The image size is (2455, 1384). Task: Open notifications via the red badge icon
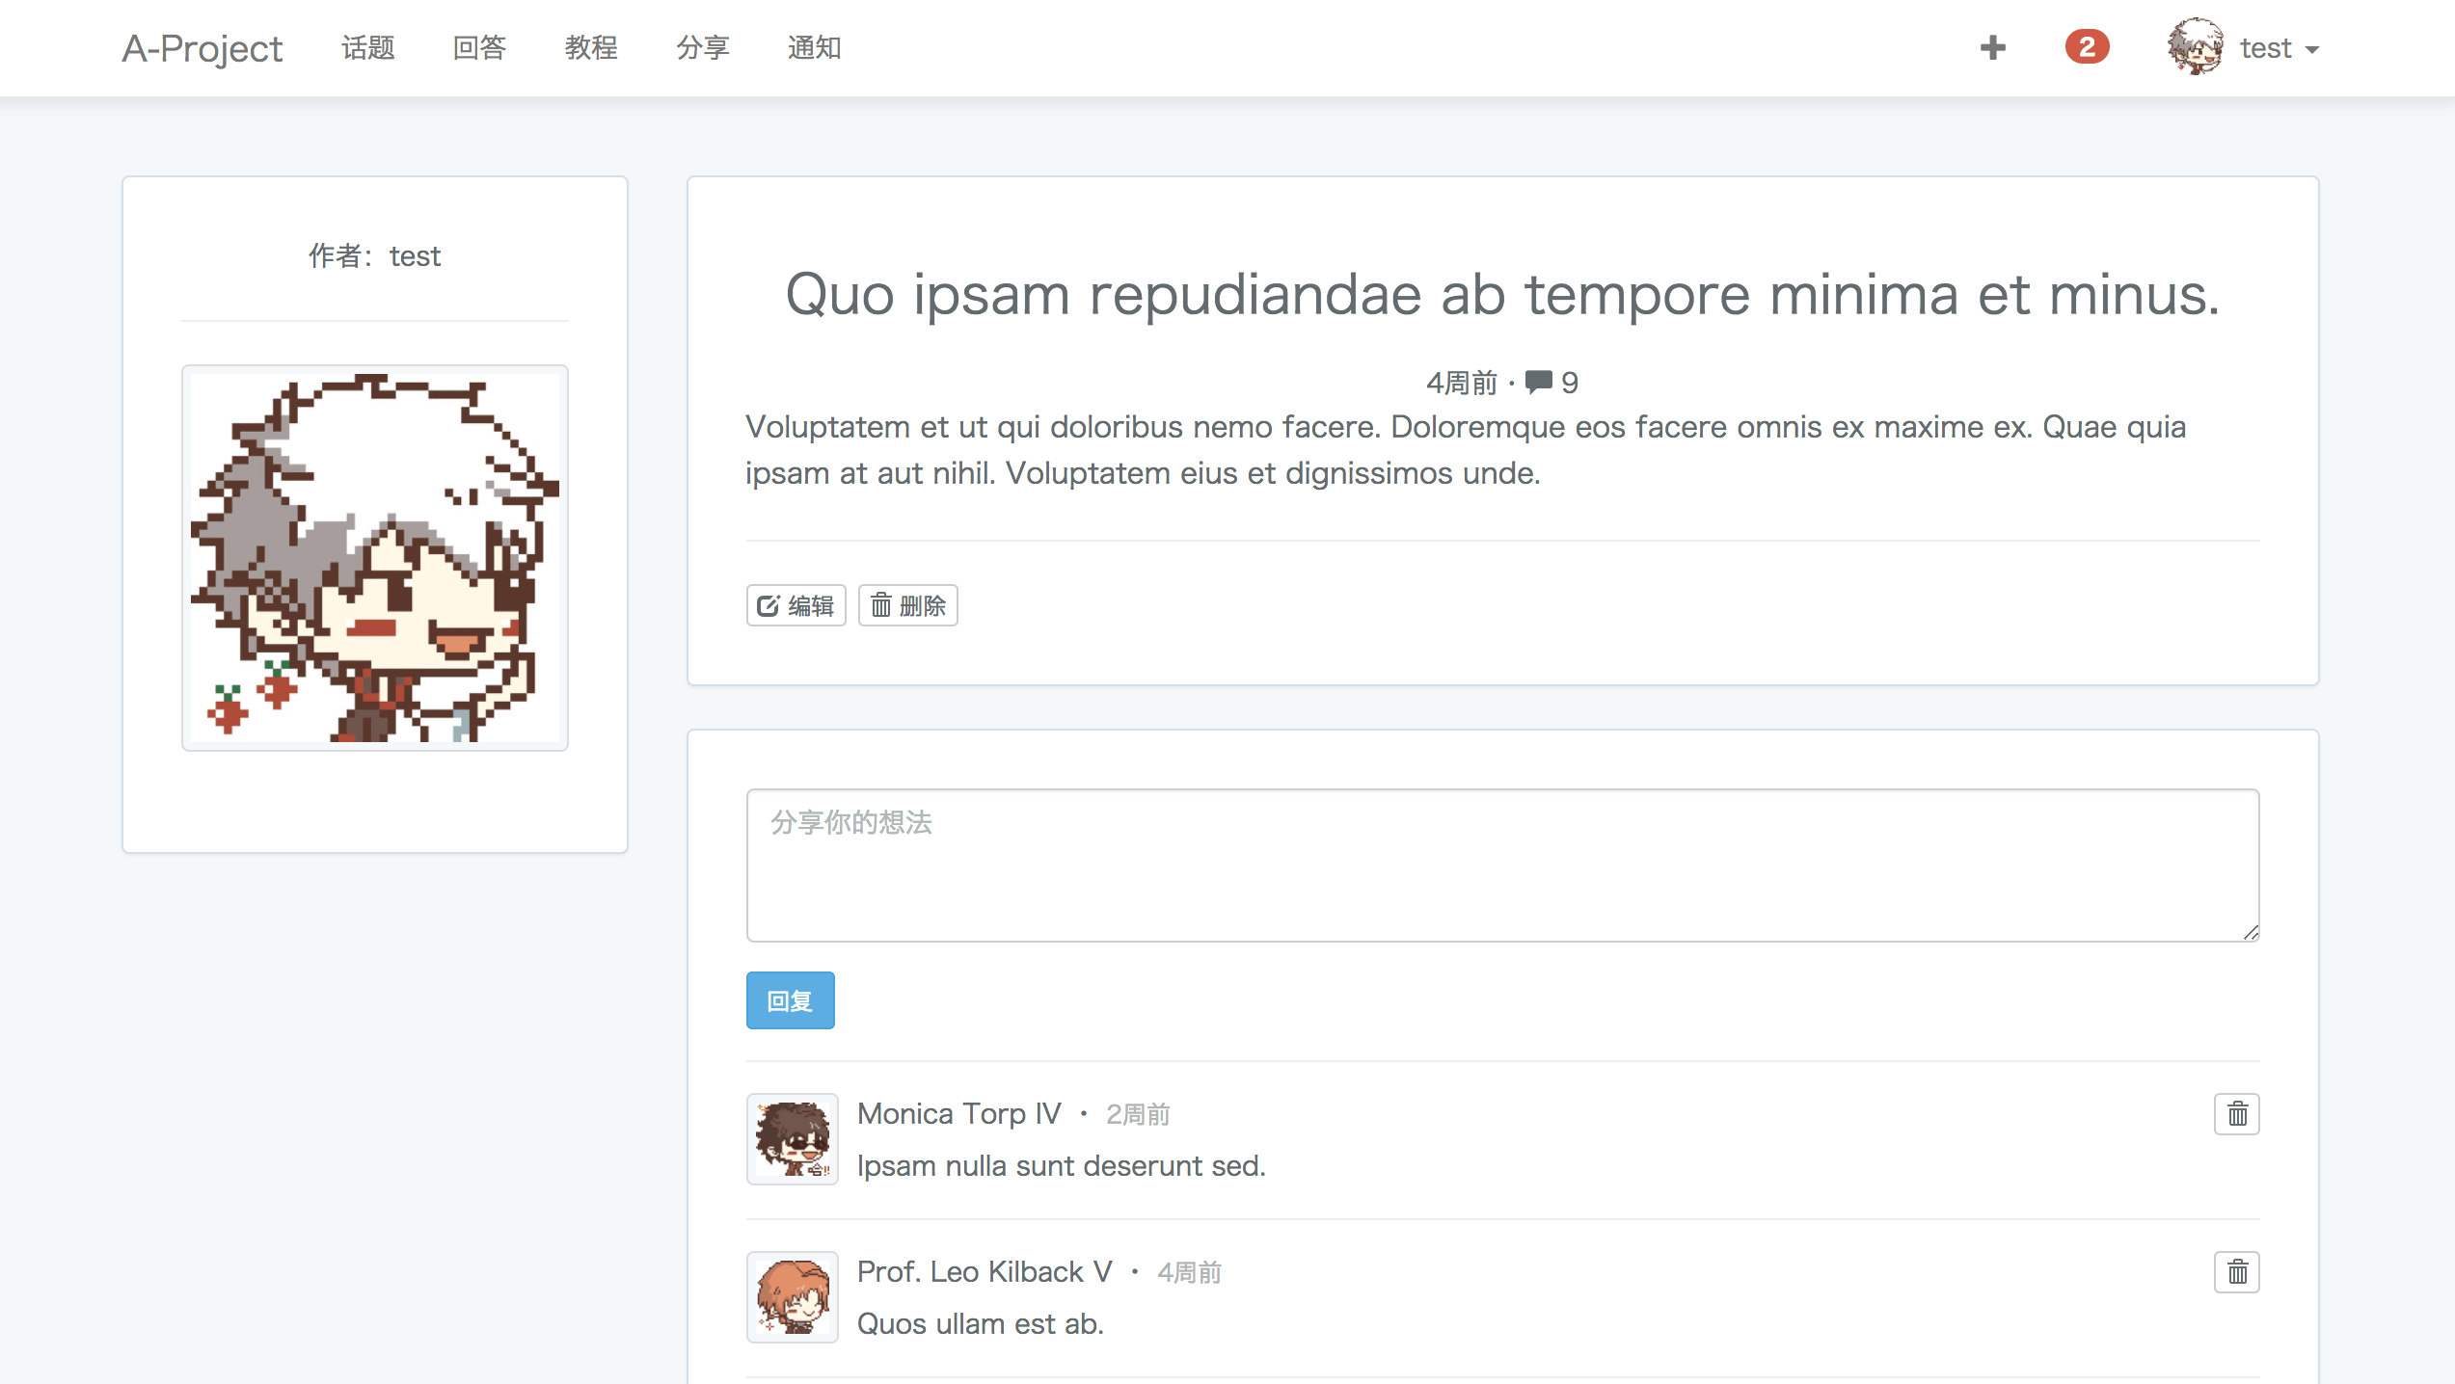2086,46
